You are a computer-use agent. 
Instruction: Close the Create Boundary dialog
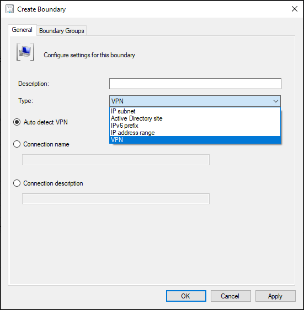click(295, 9)
